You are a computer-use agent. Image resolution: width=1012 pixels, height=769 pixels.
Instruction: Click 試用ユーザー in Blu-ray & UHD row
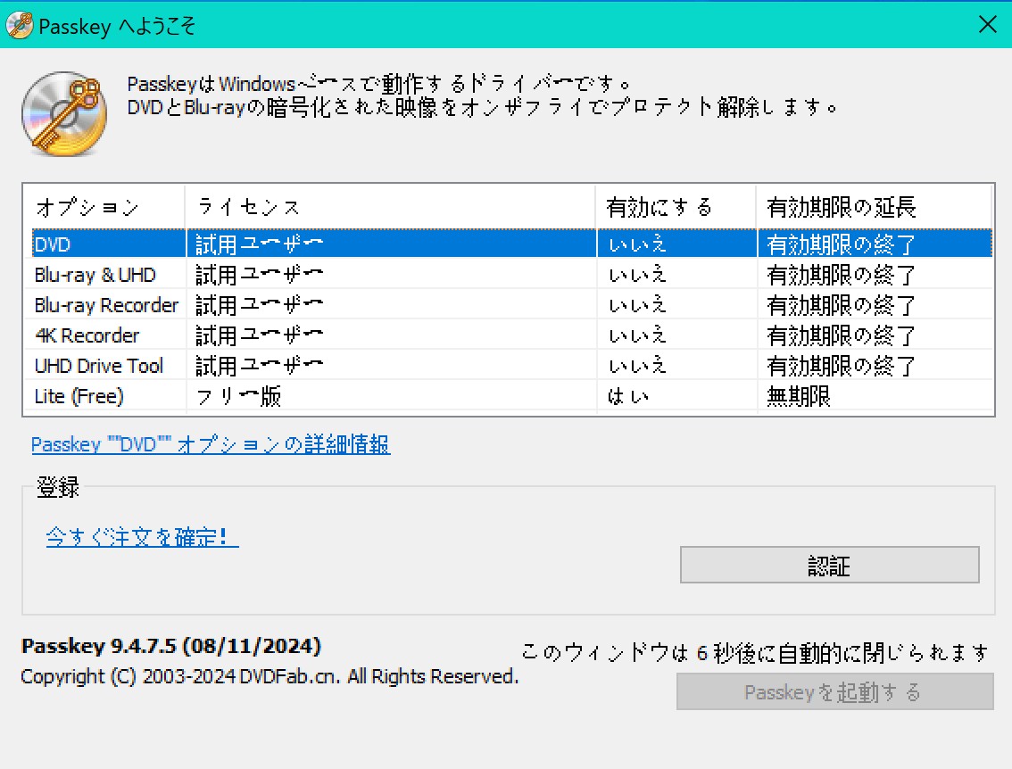(260, 274)
